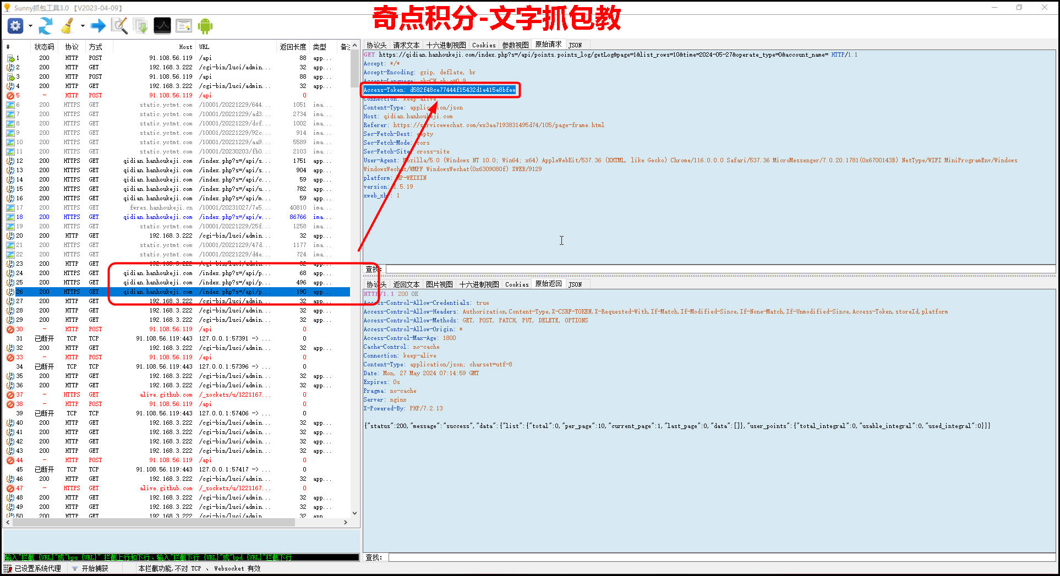Click the Server: nginx header line
The width and height of the screenshot is (1060, 576).
pos(385,400)
